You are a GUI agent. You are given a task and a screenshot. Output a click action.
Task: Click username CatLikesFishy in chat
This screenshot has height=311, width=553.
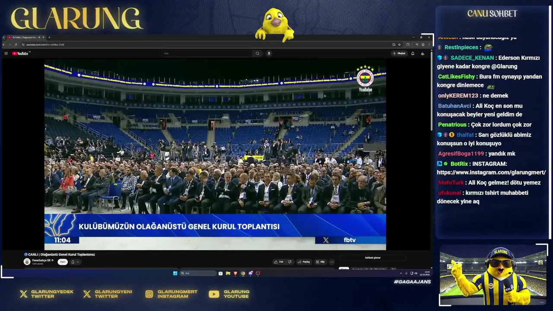[x=456, y=77]
